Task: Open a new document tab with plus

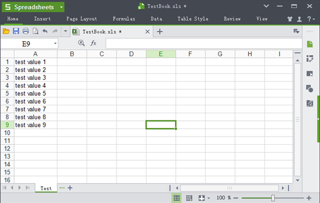Action: pyautogui.click(x=160, y=32)
